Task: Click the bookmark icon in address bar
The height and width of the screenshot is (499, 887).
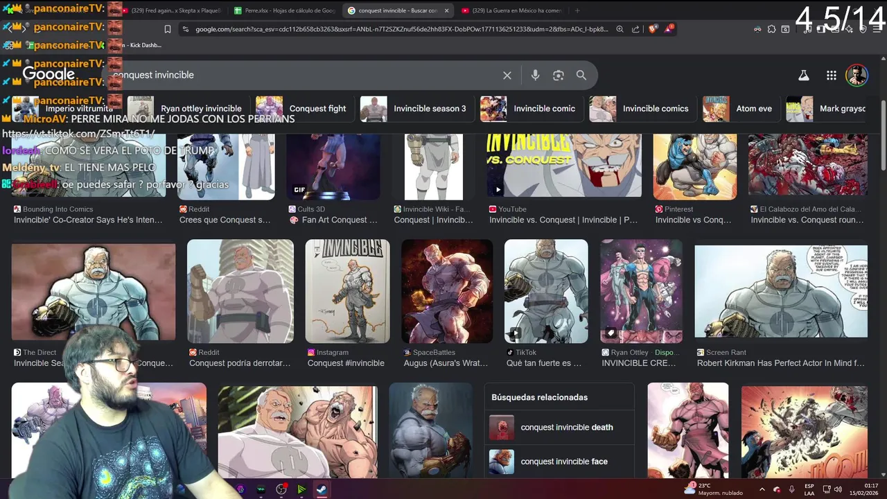Action: [168, 29]
